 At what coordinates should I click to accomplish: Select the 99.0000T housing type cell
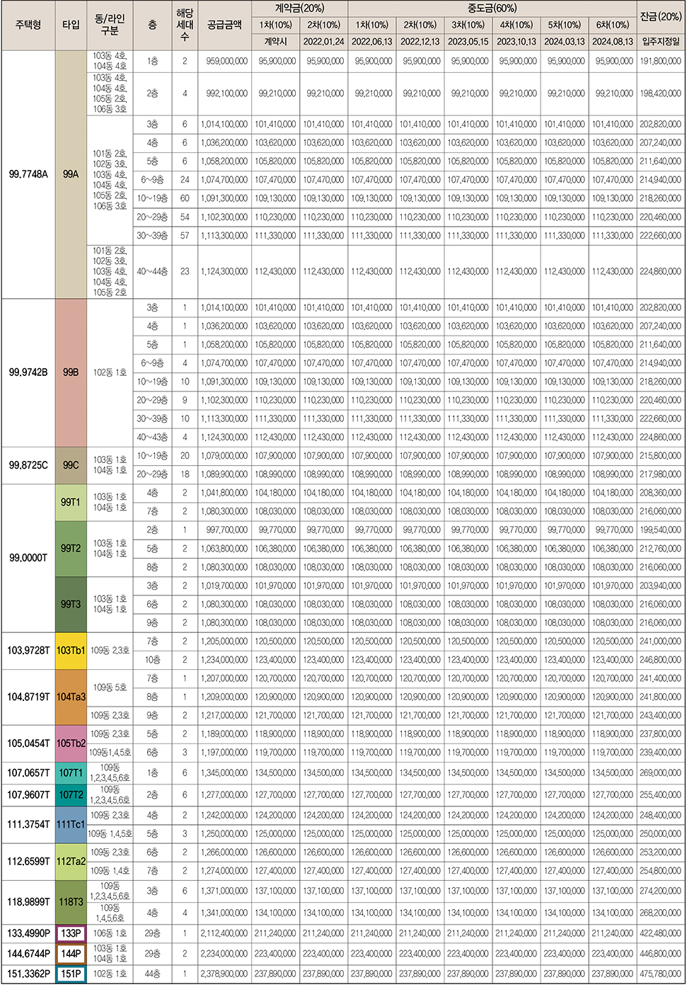tap(28, 558)
